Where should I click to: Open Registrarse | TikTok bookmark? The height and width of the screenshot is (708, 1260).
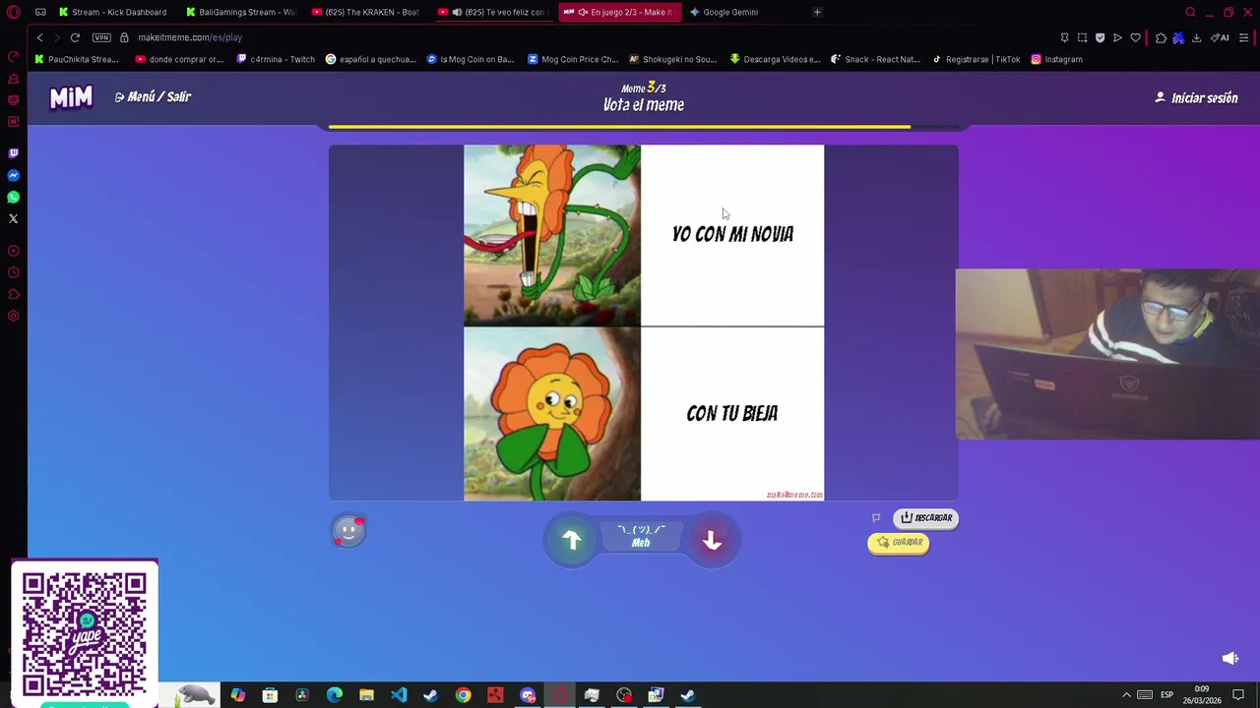[976, 59]
